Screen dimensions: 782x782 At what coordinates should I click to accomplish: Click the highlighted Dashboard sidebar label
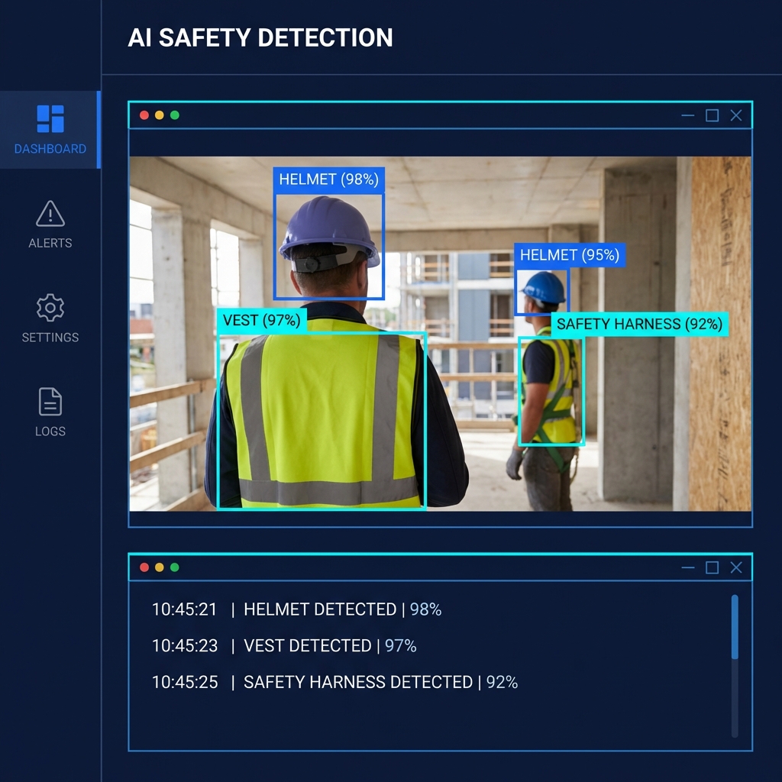pyautogui.click(x=50, y=149)
